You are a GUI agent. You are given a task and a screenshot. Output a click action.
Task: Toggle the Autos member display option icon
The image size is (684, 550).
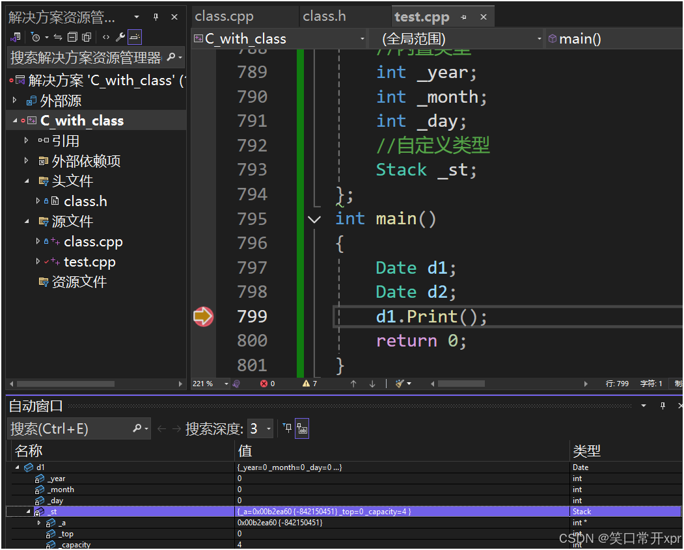click(302, 429)
